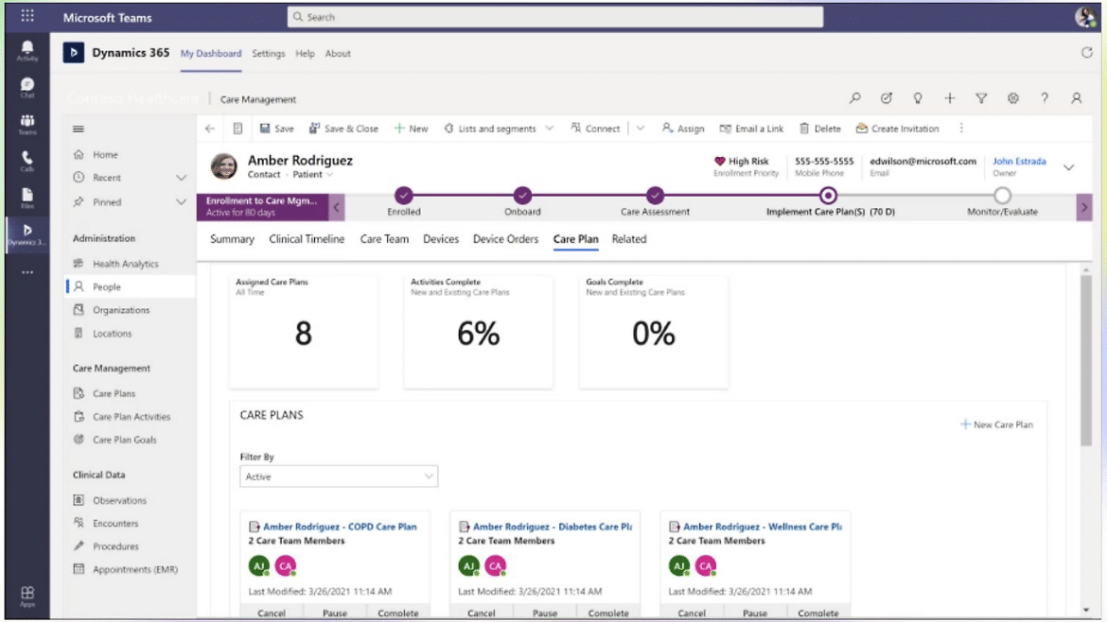The width and height of the screenshot is (1107, 622).
Task: Open the Teams app launcher grid
Action: [27, 15]
